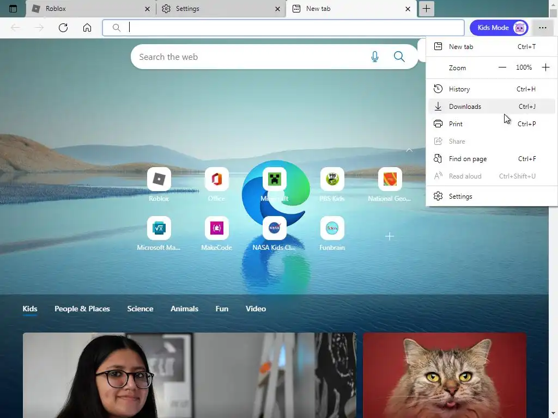This screenshot has height=418, width=558.
Task: Go to the Home page
Action: pyautogui.click(x=87, y=28)
